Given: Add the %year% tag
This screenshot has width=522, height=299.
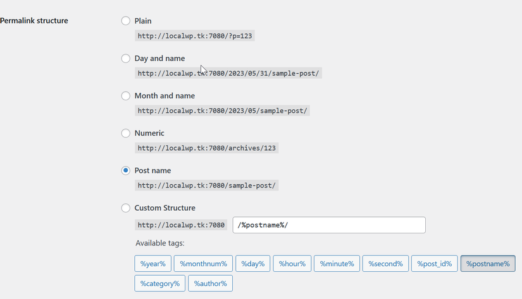Looking at the screenshot, I should (153, 264).
